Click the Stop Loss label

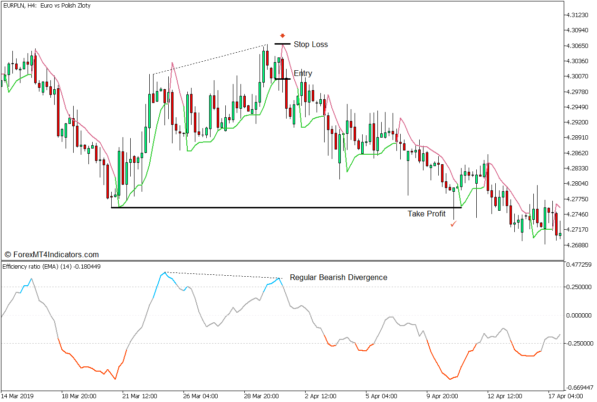[311, 44]
